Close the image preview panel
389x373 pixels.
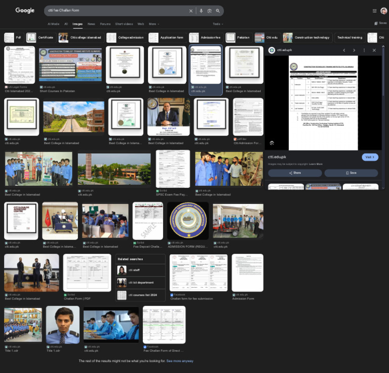pos(374,50)
